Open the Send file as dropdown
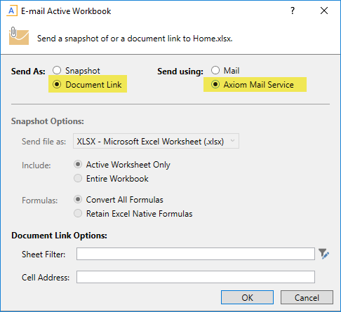The image size is (341, 312). coord(156,141)
